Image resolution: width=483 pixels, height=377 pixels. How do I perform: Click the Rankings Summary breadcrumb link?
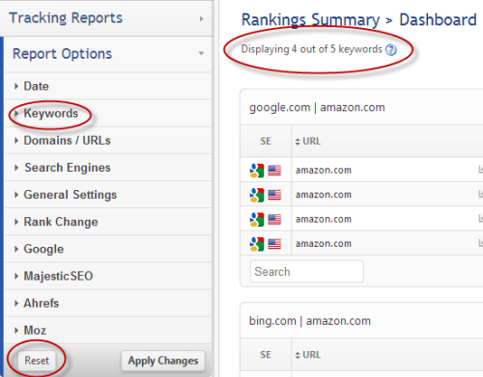(310, 20)
